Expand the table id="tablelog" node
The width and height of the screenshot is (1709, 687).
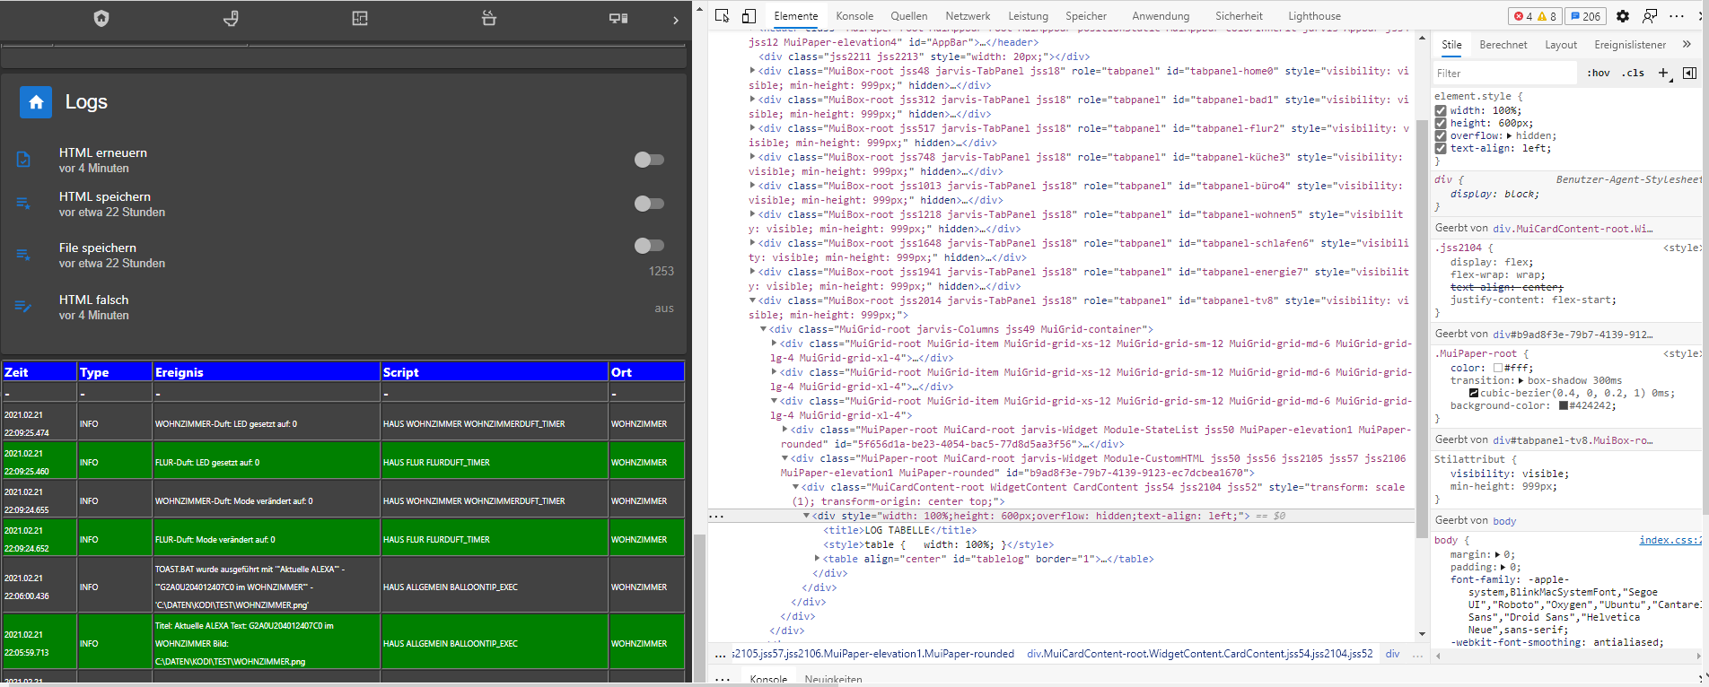pos(817,559)
